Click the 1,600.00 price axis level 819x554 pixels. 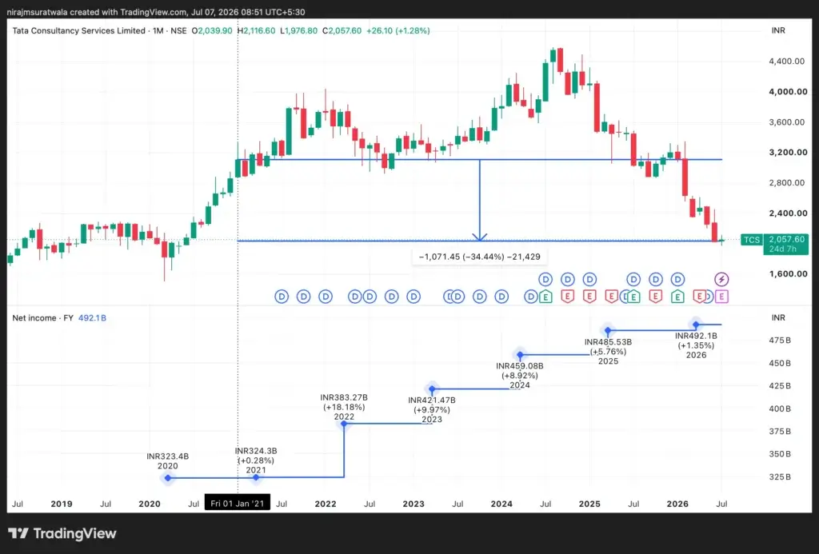[x=788, y=273]
